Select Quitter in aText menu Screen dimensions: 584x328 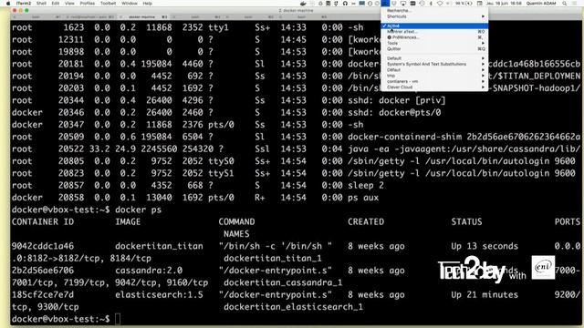pos(434,48)
